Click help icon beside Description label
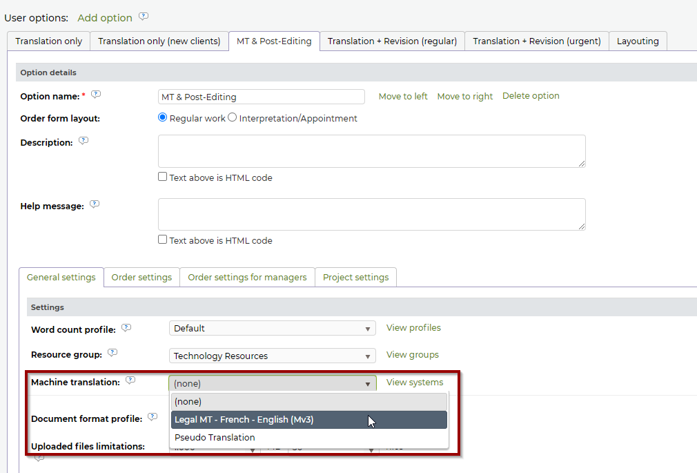The height and width of the screenshot is (473, 697). (x=84, y=141)
